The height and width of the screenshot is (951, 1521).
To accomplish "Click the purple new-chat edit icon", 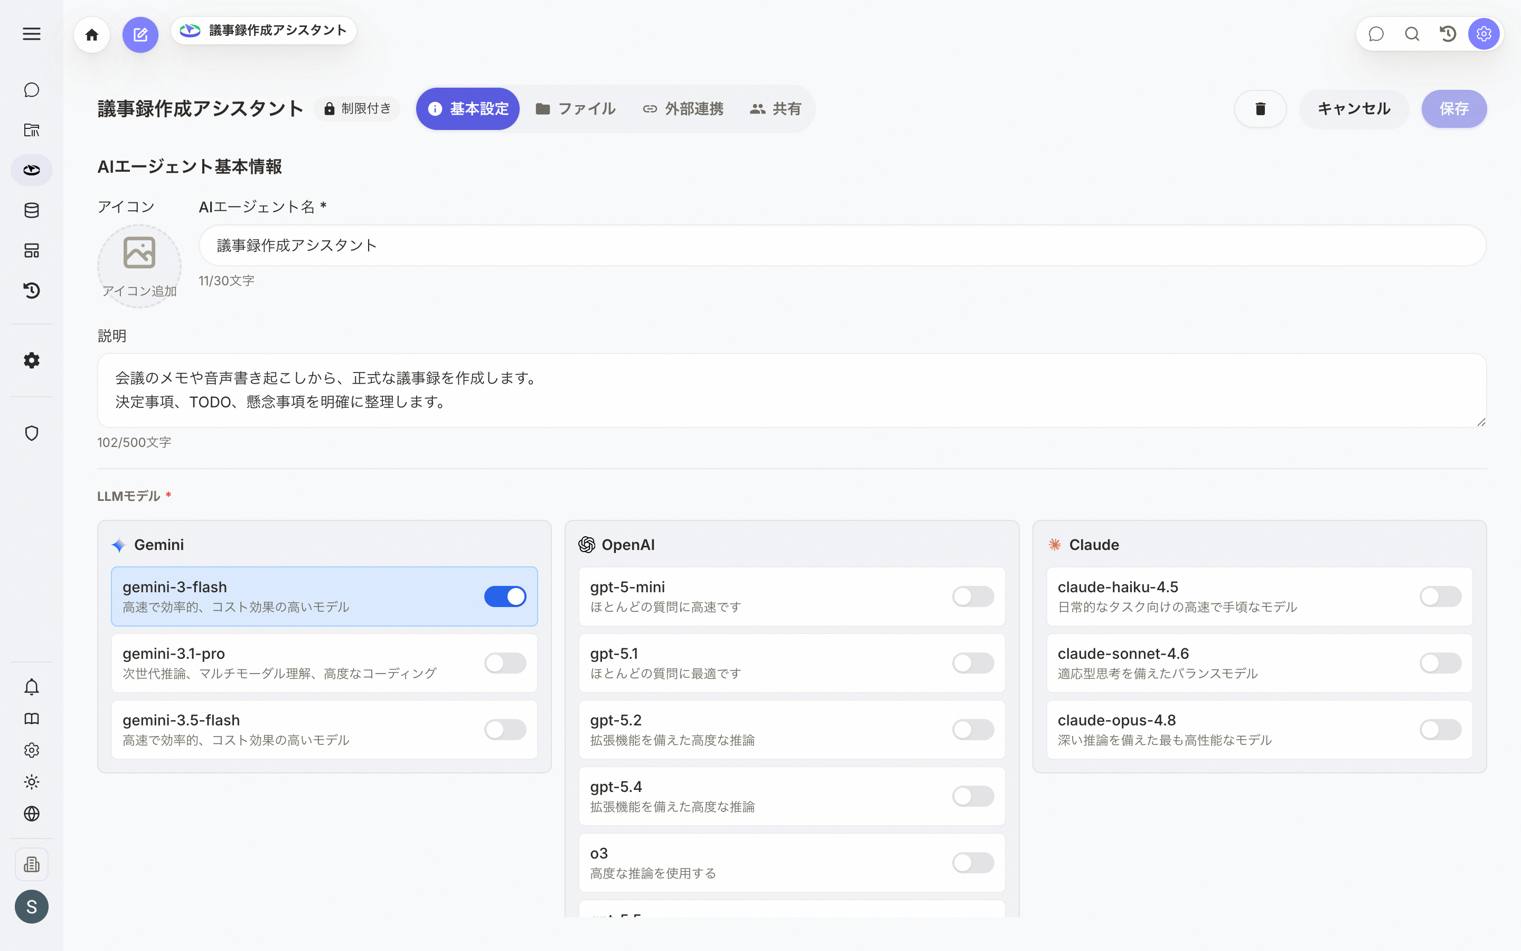I will 140,34.
